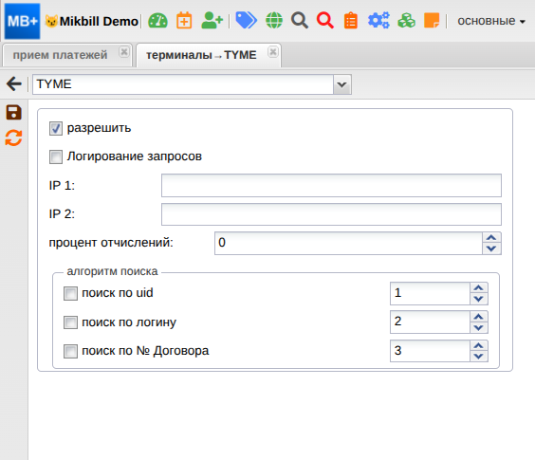Screen dimensions: 535x460
Task: Click the поиск по № Договора priority field
Action: click(x=430, y=351)
